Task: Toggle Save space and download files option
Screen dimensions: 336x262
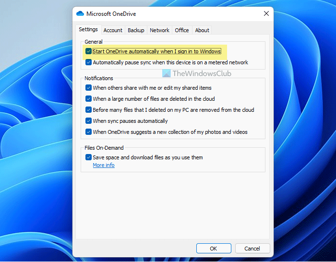Action: click(88, 157)
